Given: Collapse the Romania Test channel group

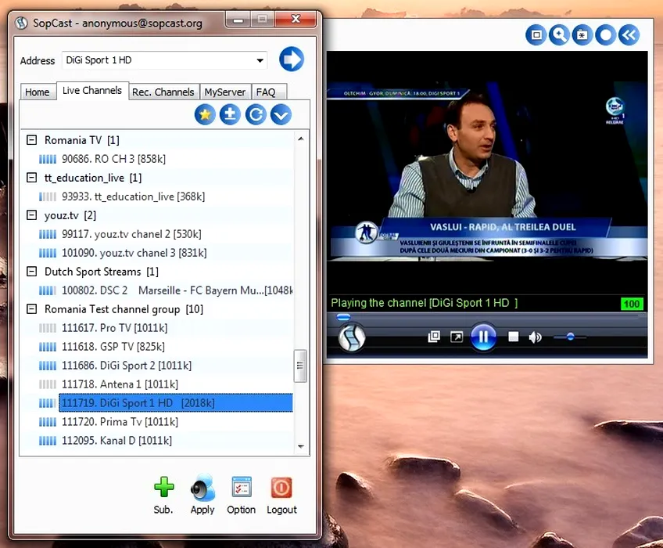Looking at the screenshot, I should pos(32,309).
